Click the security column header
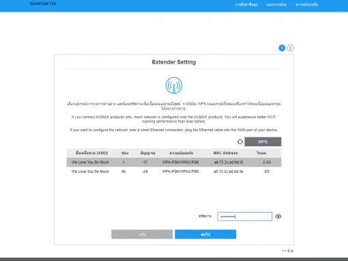Viewport: 348px width, 261px height. pos(182,153)
